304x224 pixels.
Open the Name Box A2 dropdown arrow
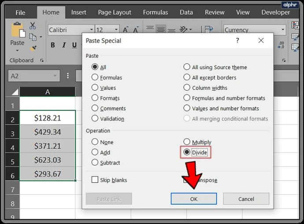[55, 76]
